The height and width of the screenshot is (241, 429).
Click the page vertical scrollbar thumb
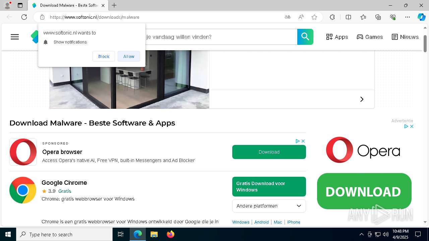pos(425,44)
